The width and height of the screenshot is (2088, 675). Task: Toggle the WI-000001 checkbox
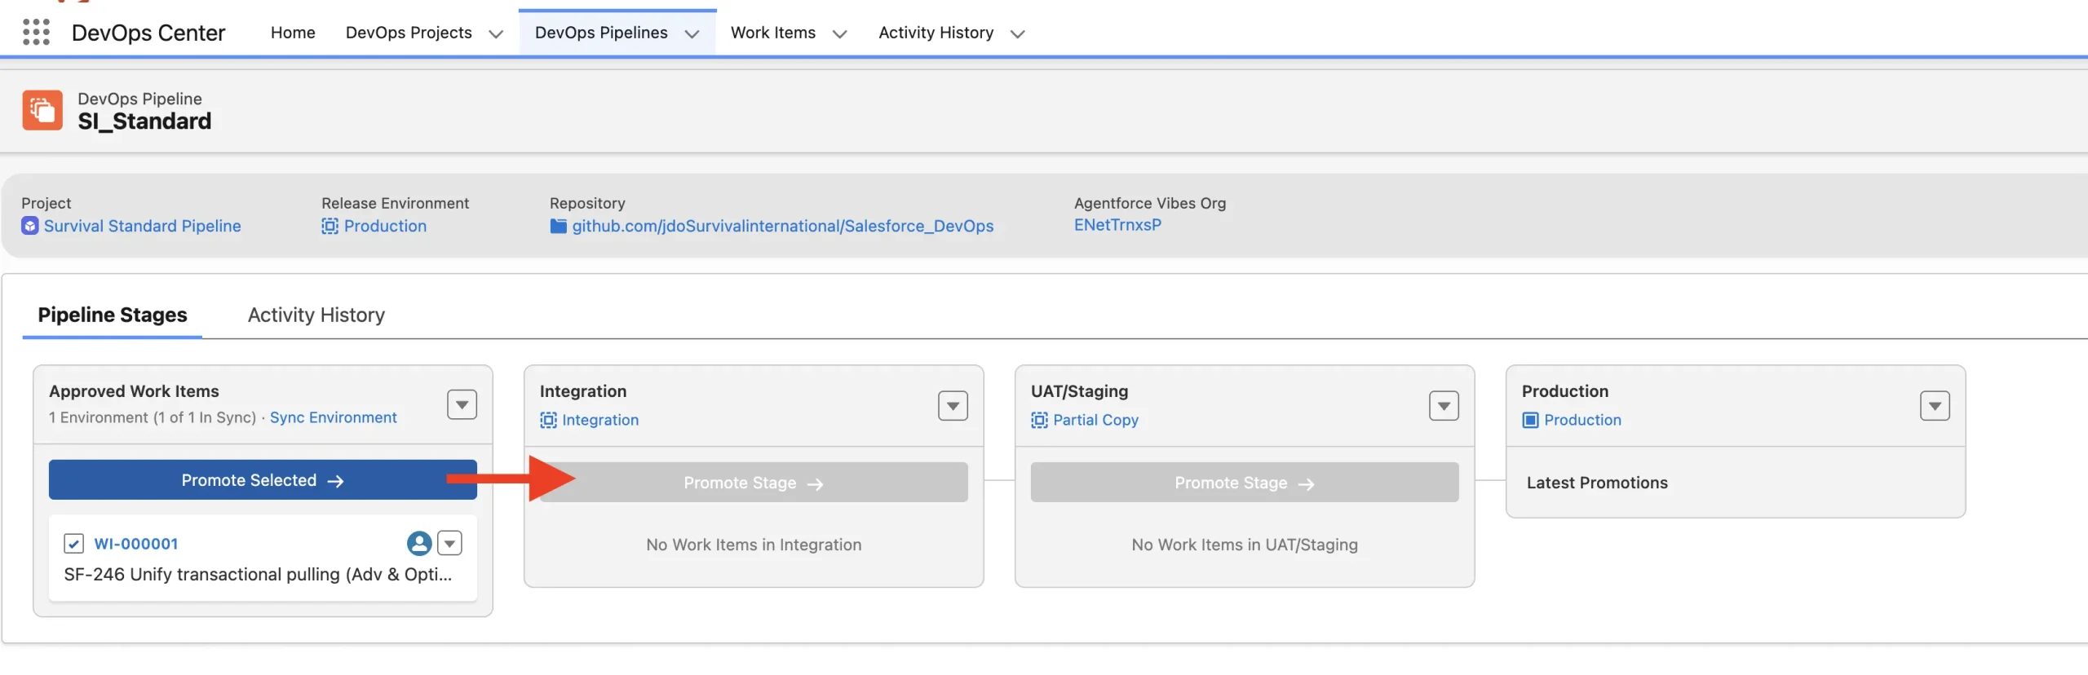point(73,544)
